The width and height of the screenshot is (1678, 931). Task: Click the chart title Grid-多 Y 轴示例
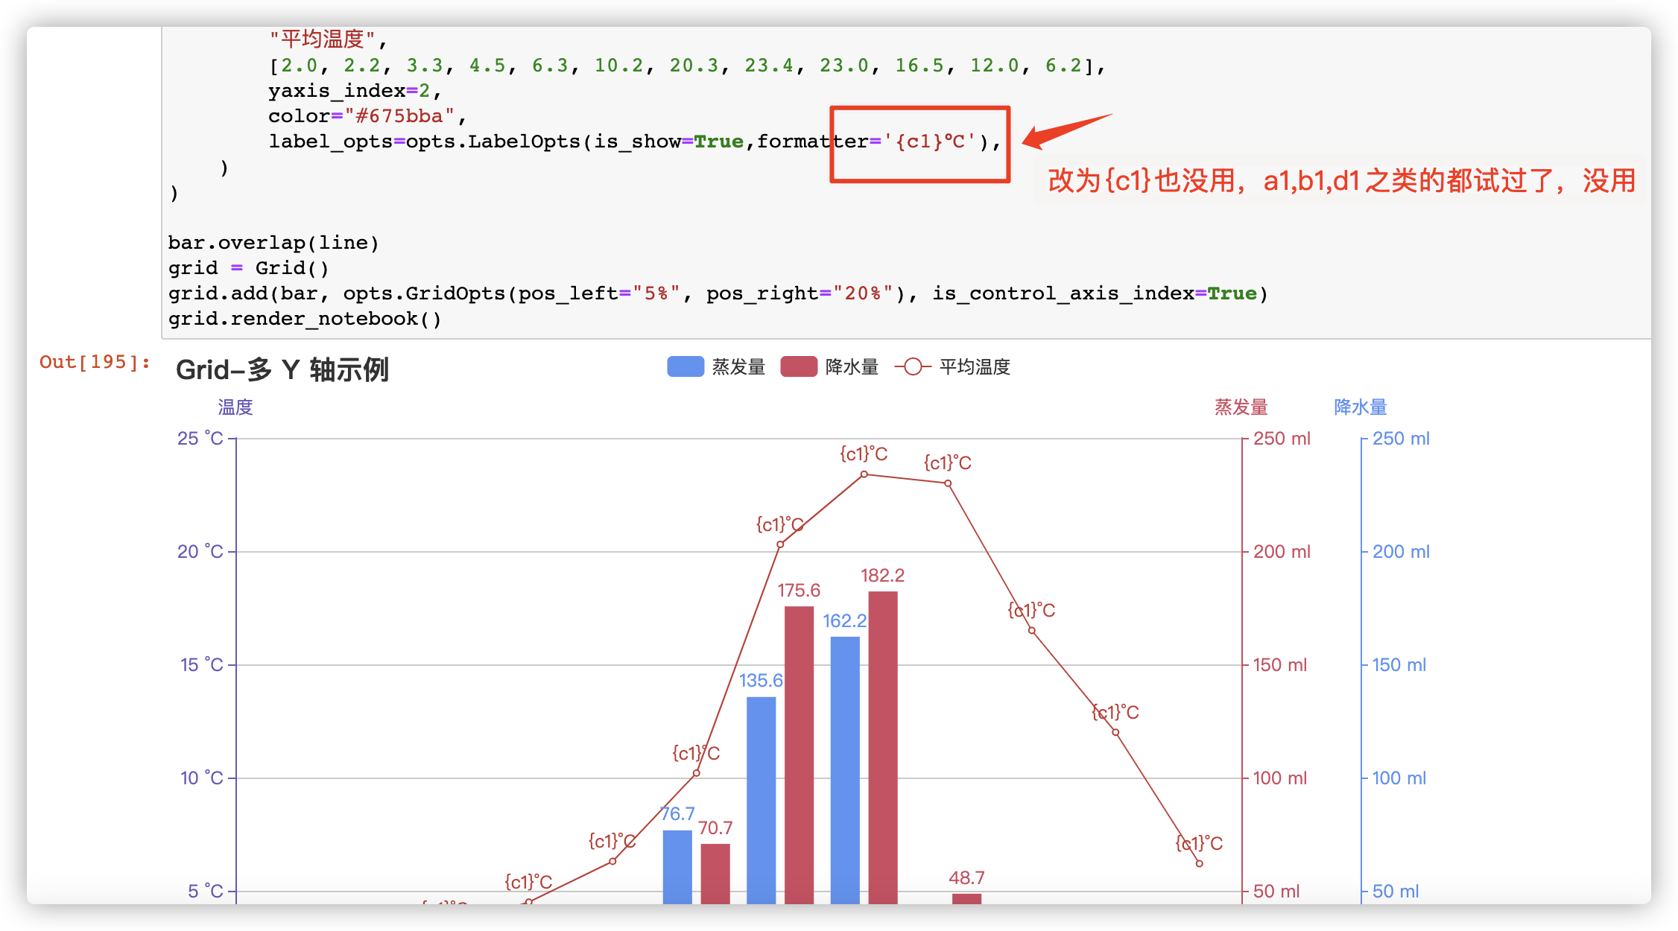(283, 369)
